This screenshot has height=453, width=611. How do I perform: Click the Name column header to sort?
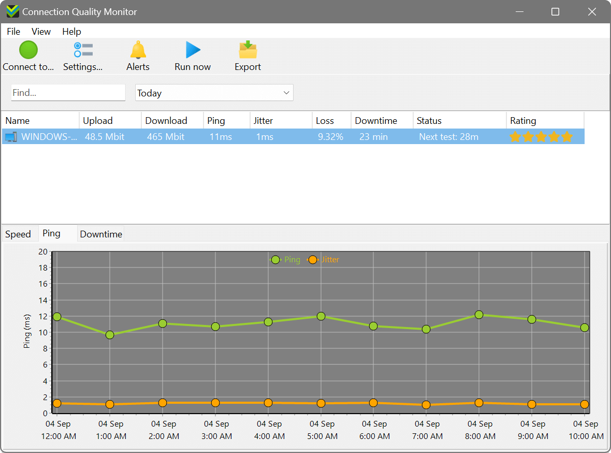(x=17, y=120)
